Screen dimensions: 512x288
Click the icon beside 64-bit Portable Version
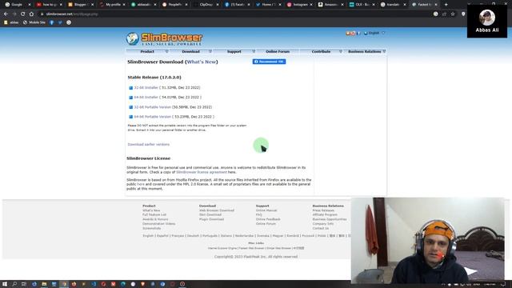coord(130,117)
